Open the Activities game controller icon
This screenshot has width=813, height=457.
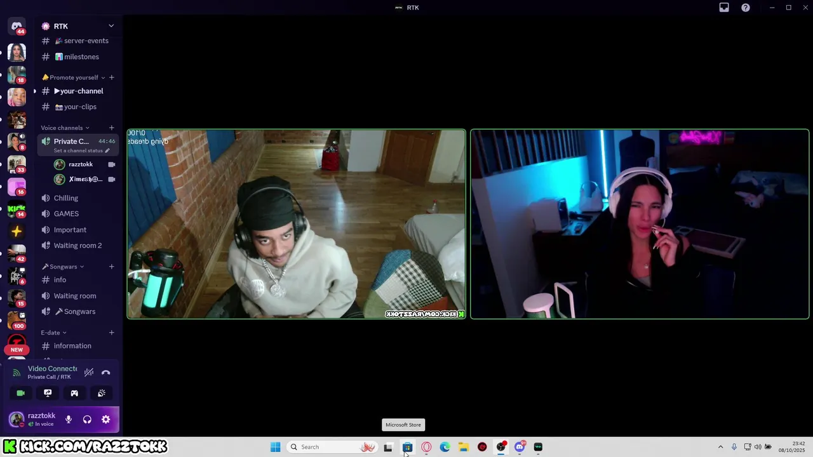[x=74, y=393]
